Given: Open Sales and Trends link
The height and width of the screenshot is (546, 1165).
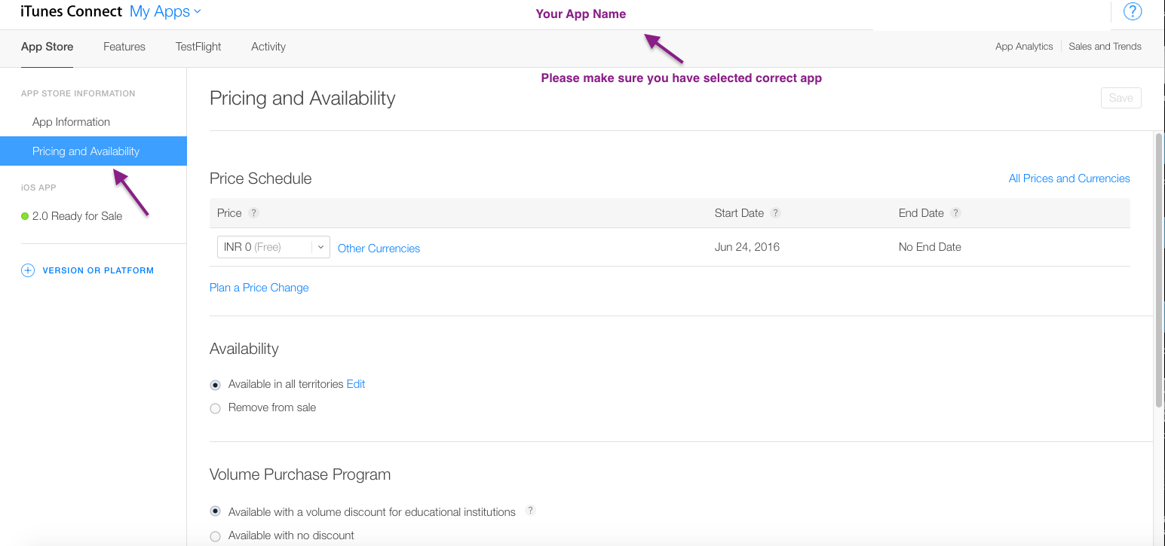Looking at the screenshot, I should tap(1105, 47).
